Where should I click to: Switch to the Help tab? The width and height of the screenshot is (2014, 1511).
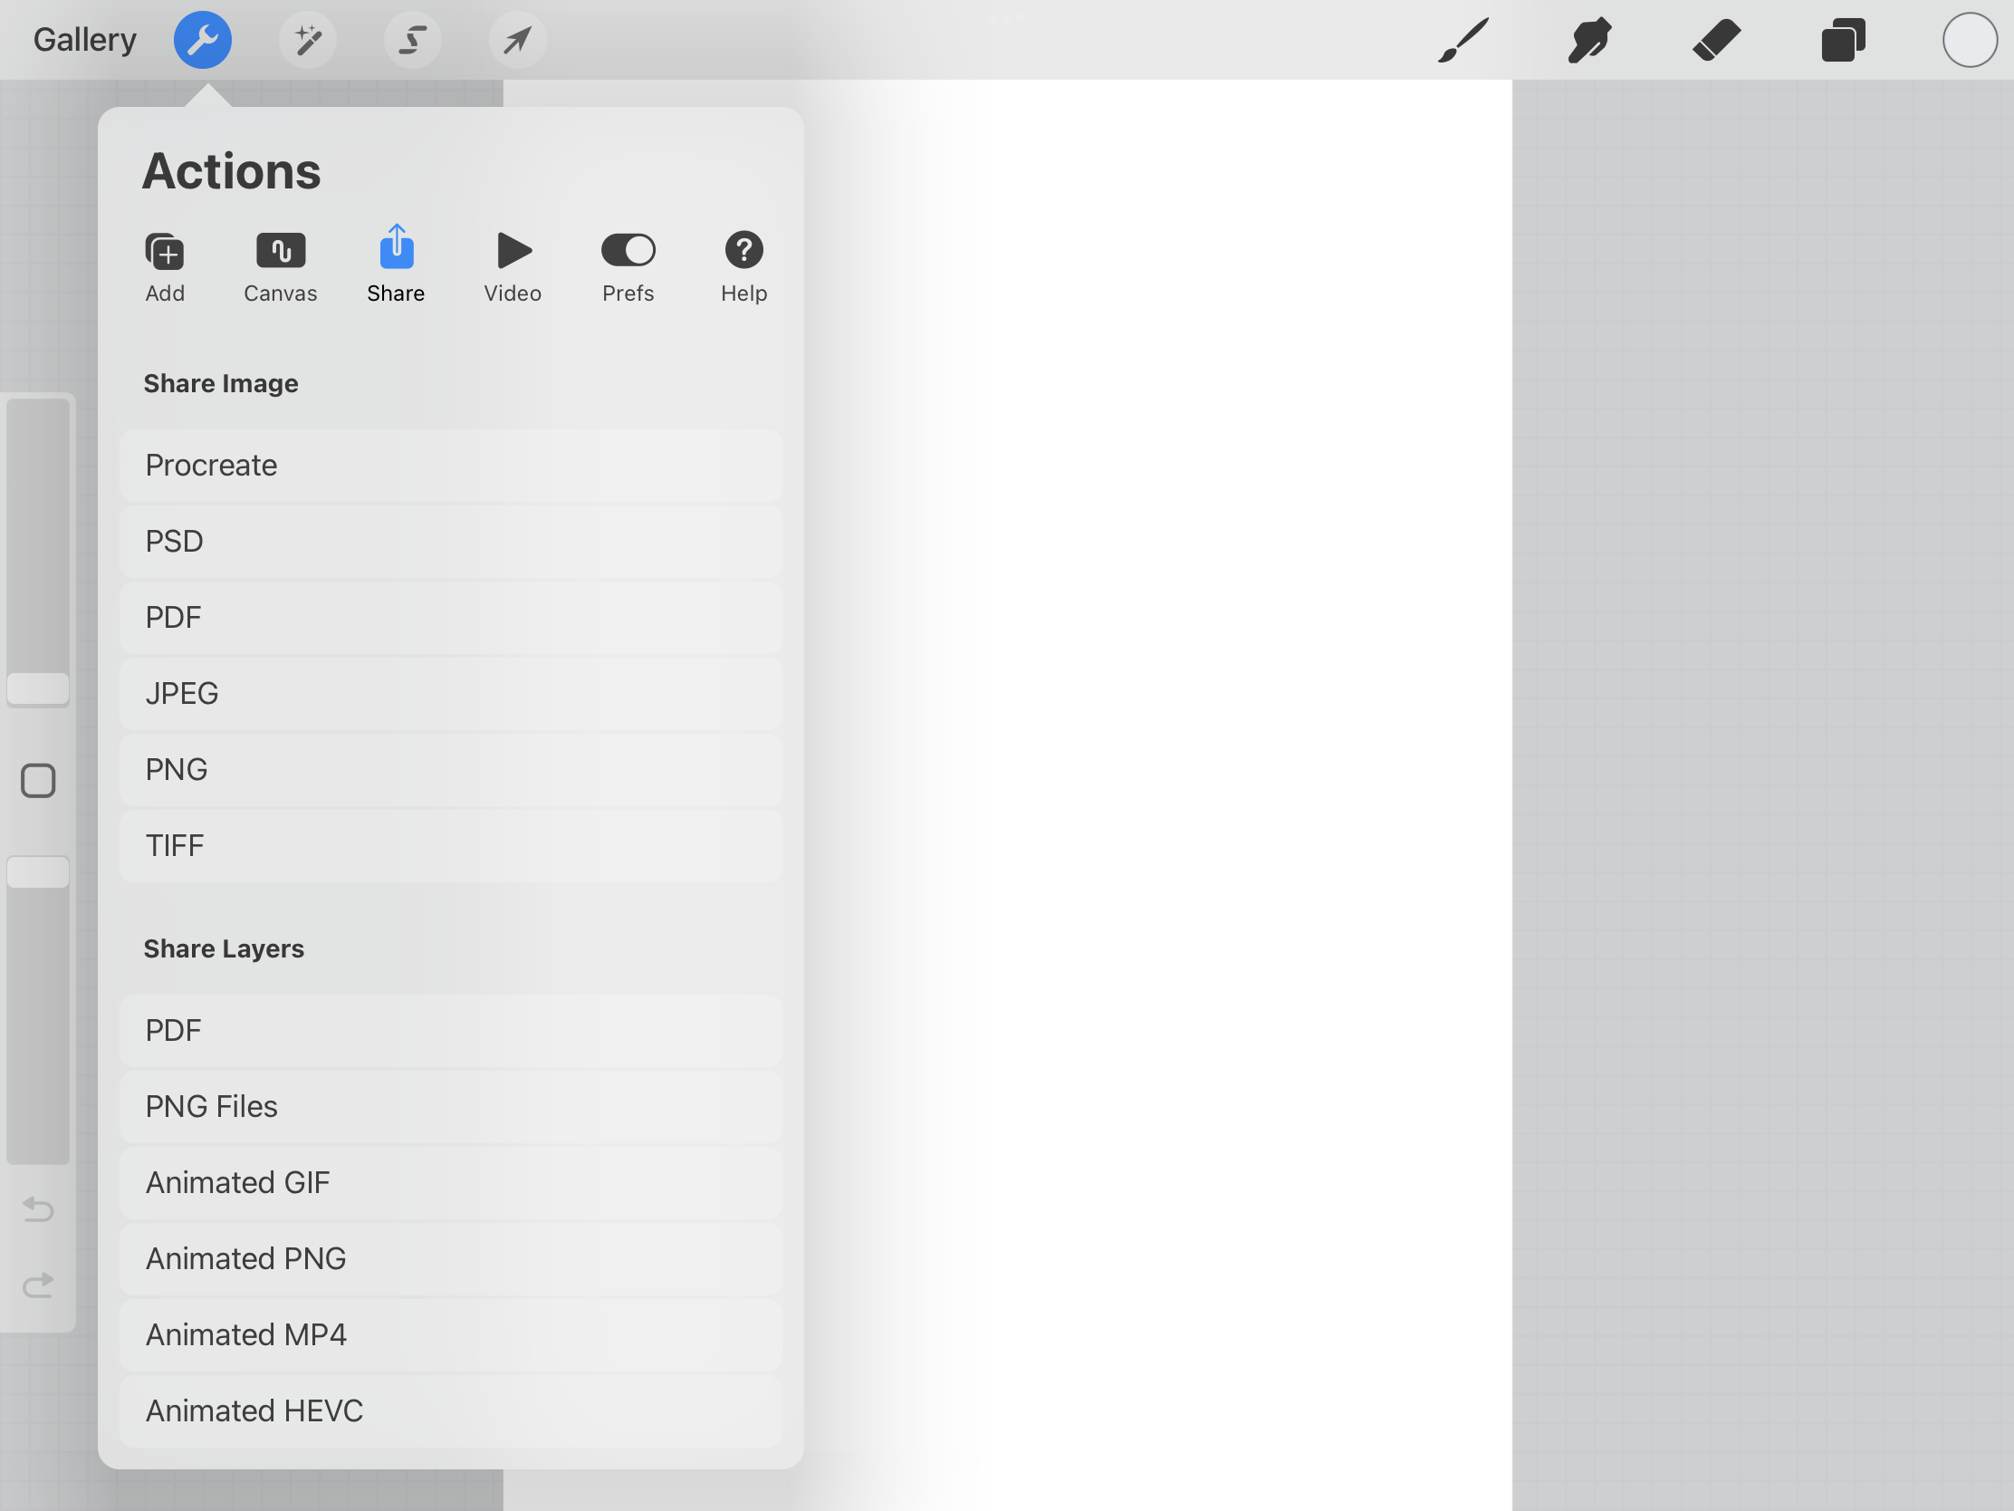(x=743, y=267)
